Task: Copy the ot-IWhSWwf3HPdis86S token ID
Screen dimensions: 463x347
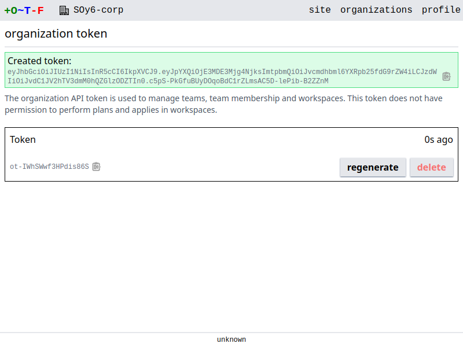Action: (96, 167)
